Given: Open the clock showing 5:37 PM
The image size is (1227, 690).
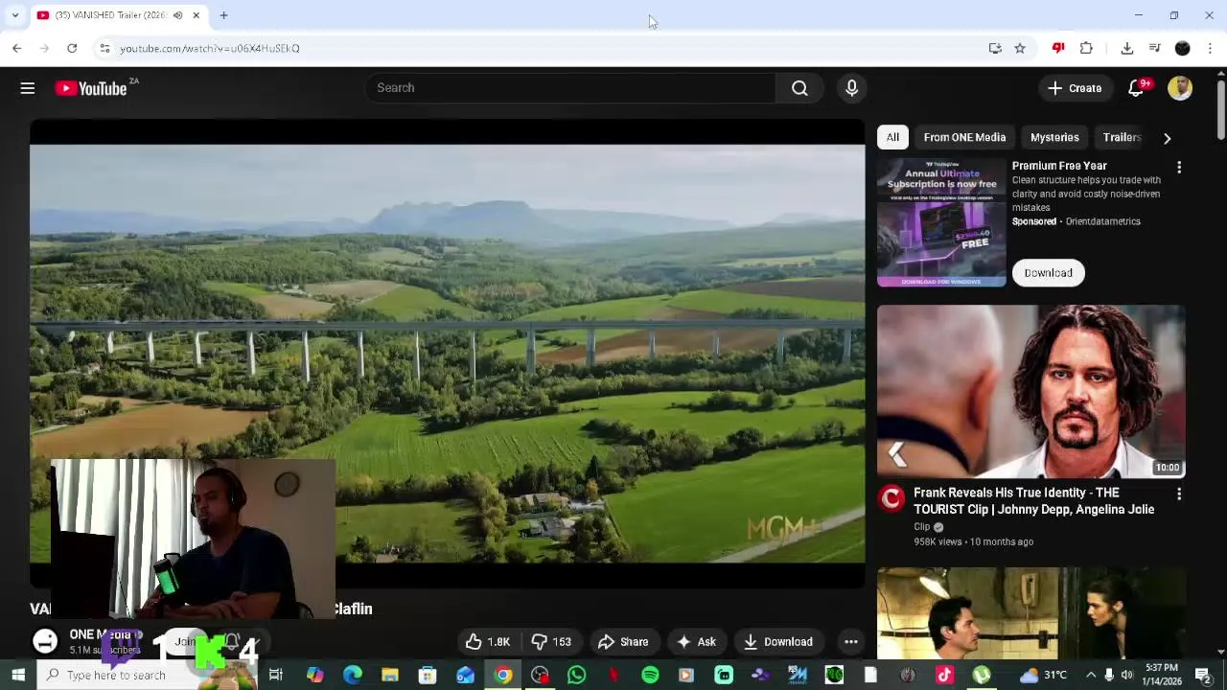Looking at the screenshot, I should (1162, 675).
